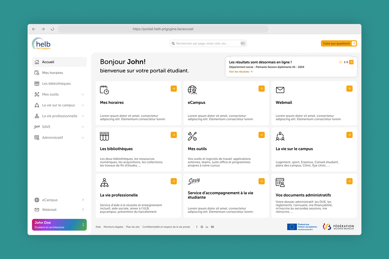This screenshot has height=259, width=389.
Task: Go to Mes horaires in sidebar
Action: pyautogui.click(x=52, y=73)
